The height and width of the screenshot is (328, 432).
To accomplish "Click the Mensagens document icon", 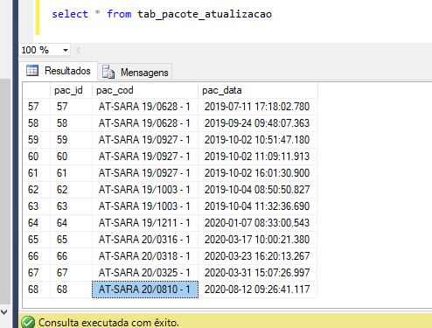I will click(x=108, y=72).
